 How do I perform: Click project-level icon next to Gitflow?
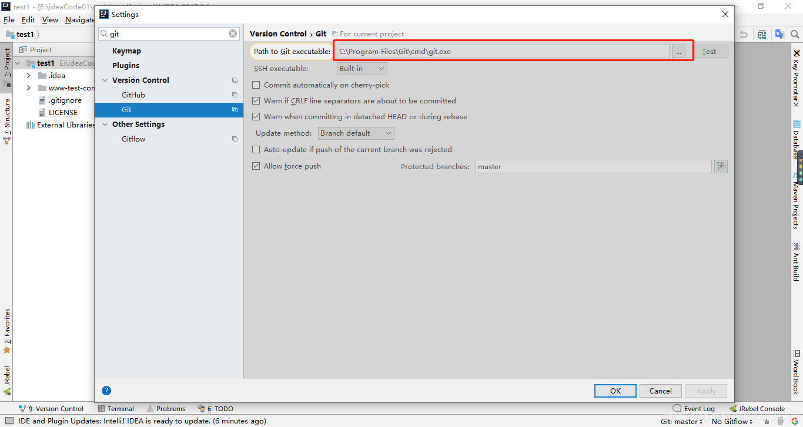[235, 139]
